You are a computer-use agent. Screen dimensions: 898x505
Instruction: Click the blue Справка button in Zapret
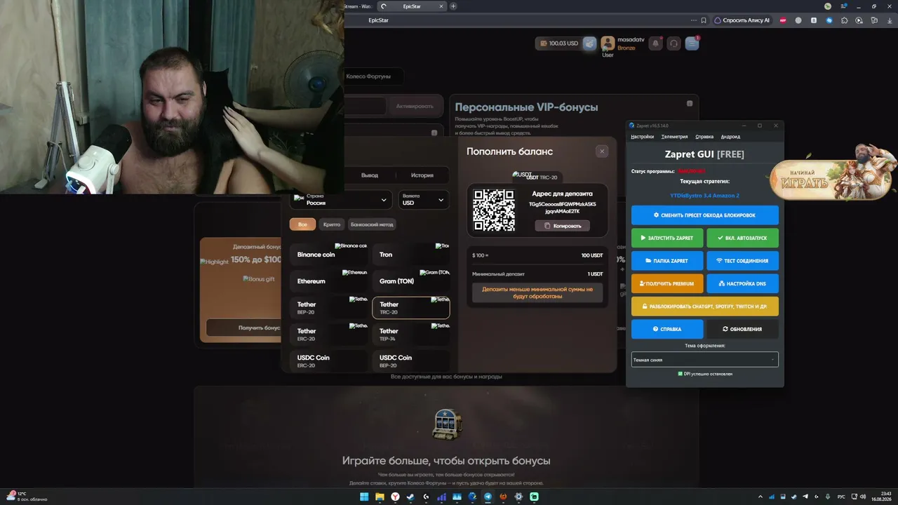(x=667, y=329)
